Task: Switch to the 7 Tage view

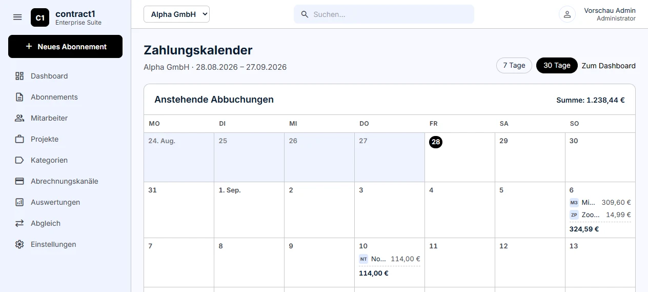Action: [514, 65]
